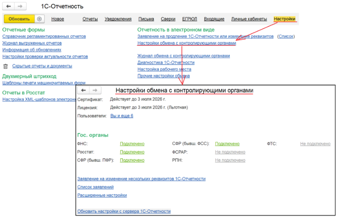Select the highlighted Настройки tab
337x217 pixels.
click(x=285, y=19)
